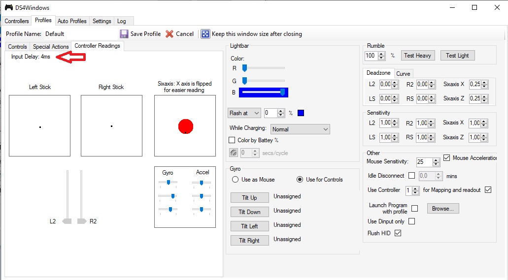Click the Sixaxis Z sensitivity field
The width and height of the screenshot is (508, 280).
[x=474, y=137]
